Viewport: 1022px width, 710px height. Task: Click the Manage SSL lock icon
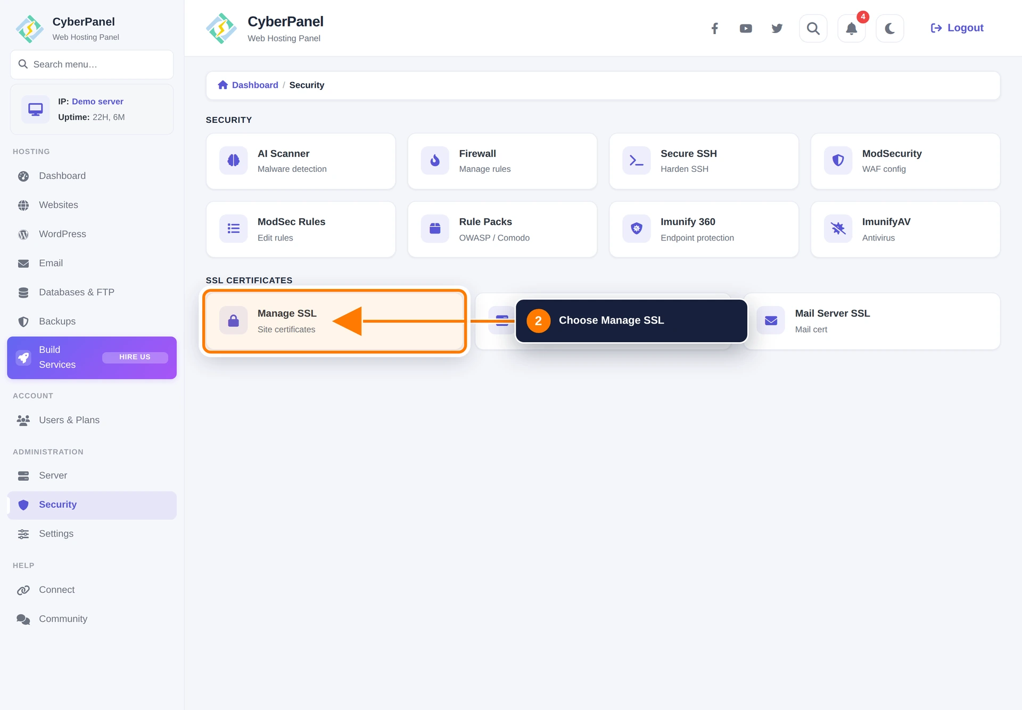point(234,320)
